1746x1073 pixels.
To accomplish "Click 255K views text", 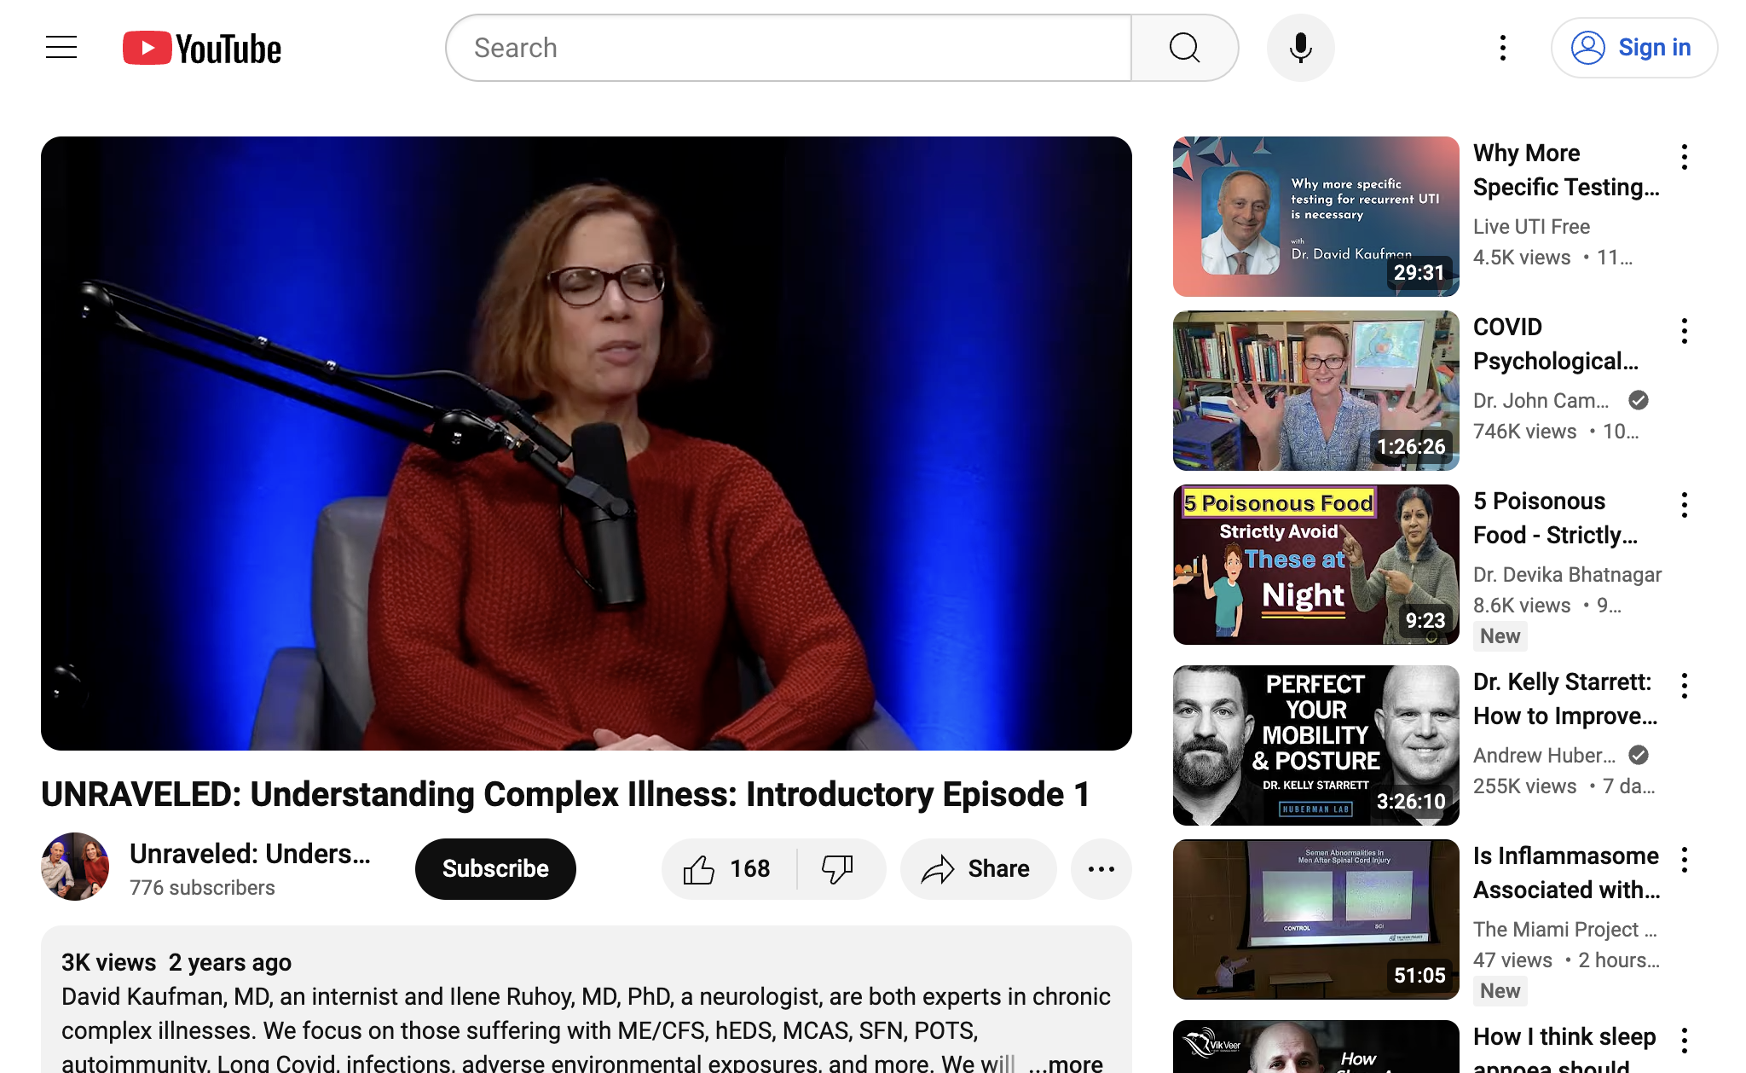I will click(1525, 786).
